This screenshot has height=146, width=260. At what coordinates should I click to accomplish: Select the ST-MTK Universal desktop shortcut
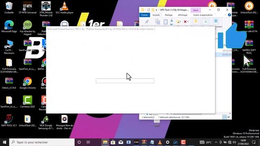[28, 8]
